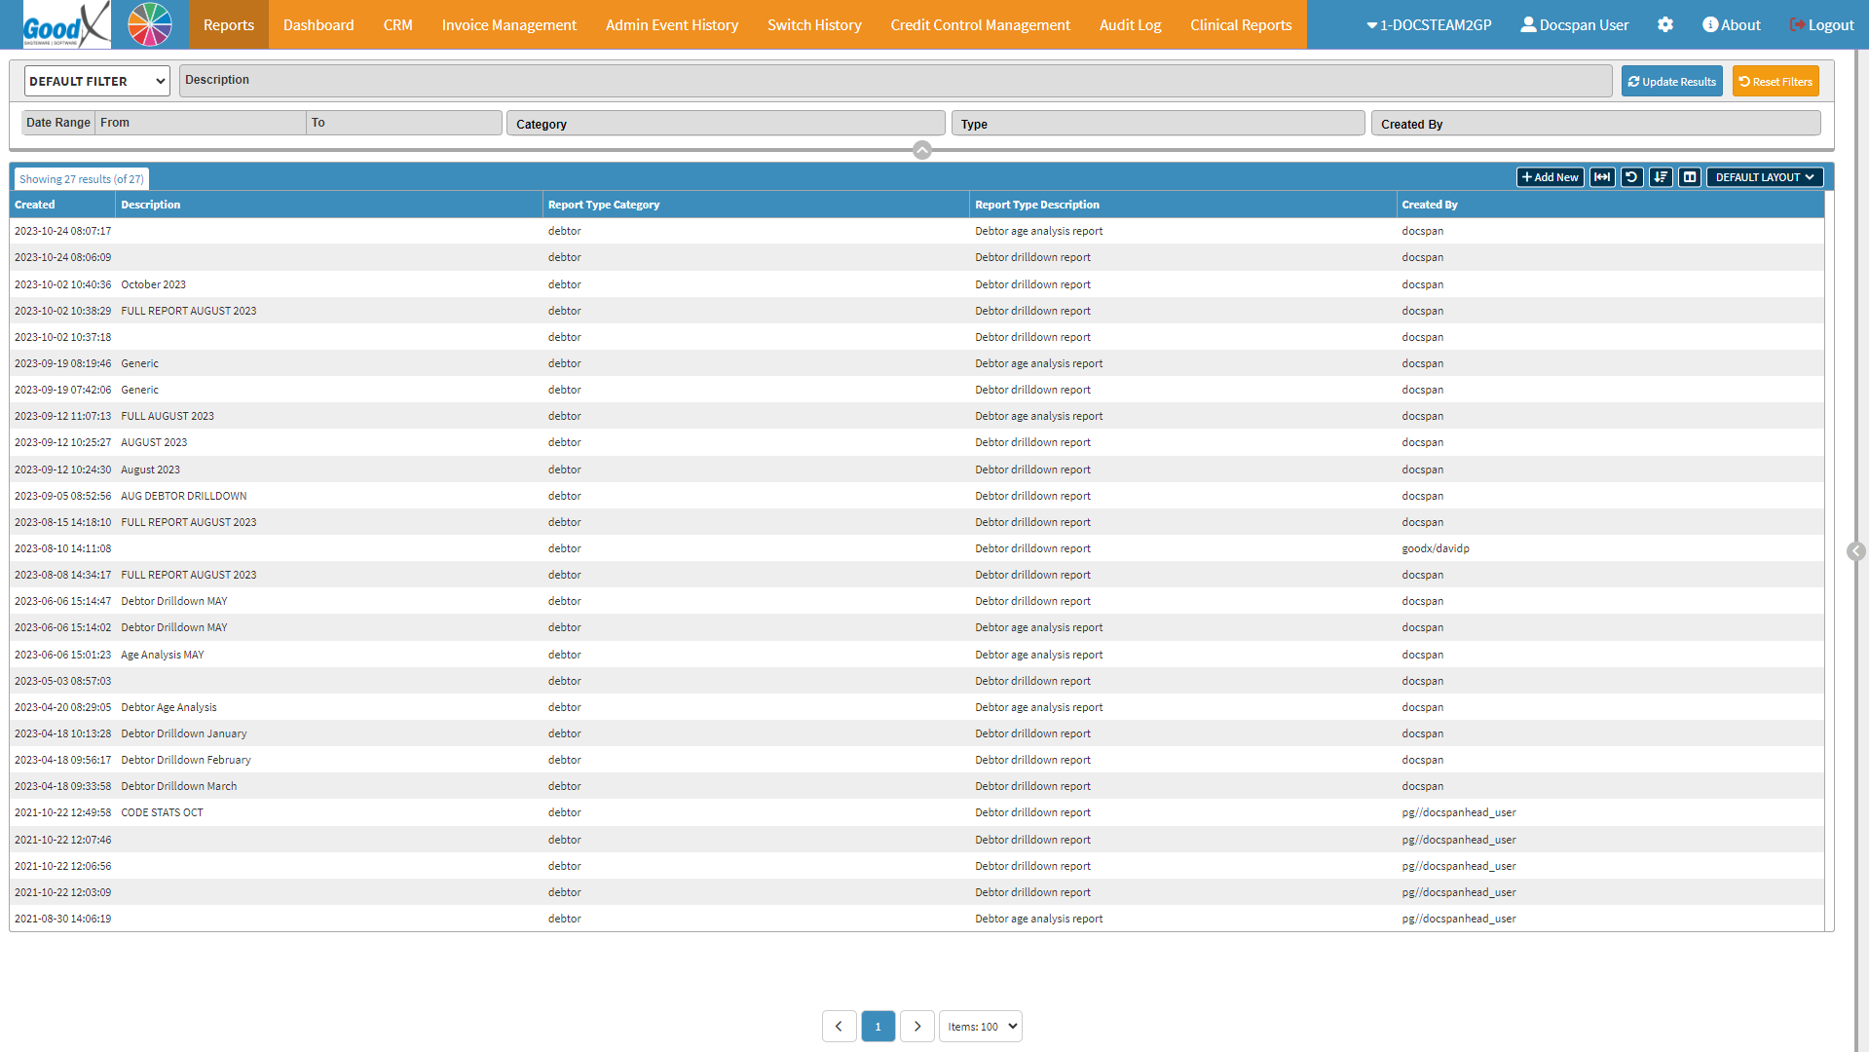1869x1052 pixels.
Task: Open the DEFAULT FILTER dropdown
Action: [97, 82]
